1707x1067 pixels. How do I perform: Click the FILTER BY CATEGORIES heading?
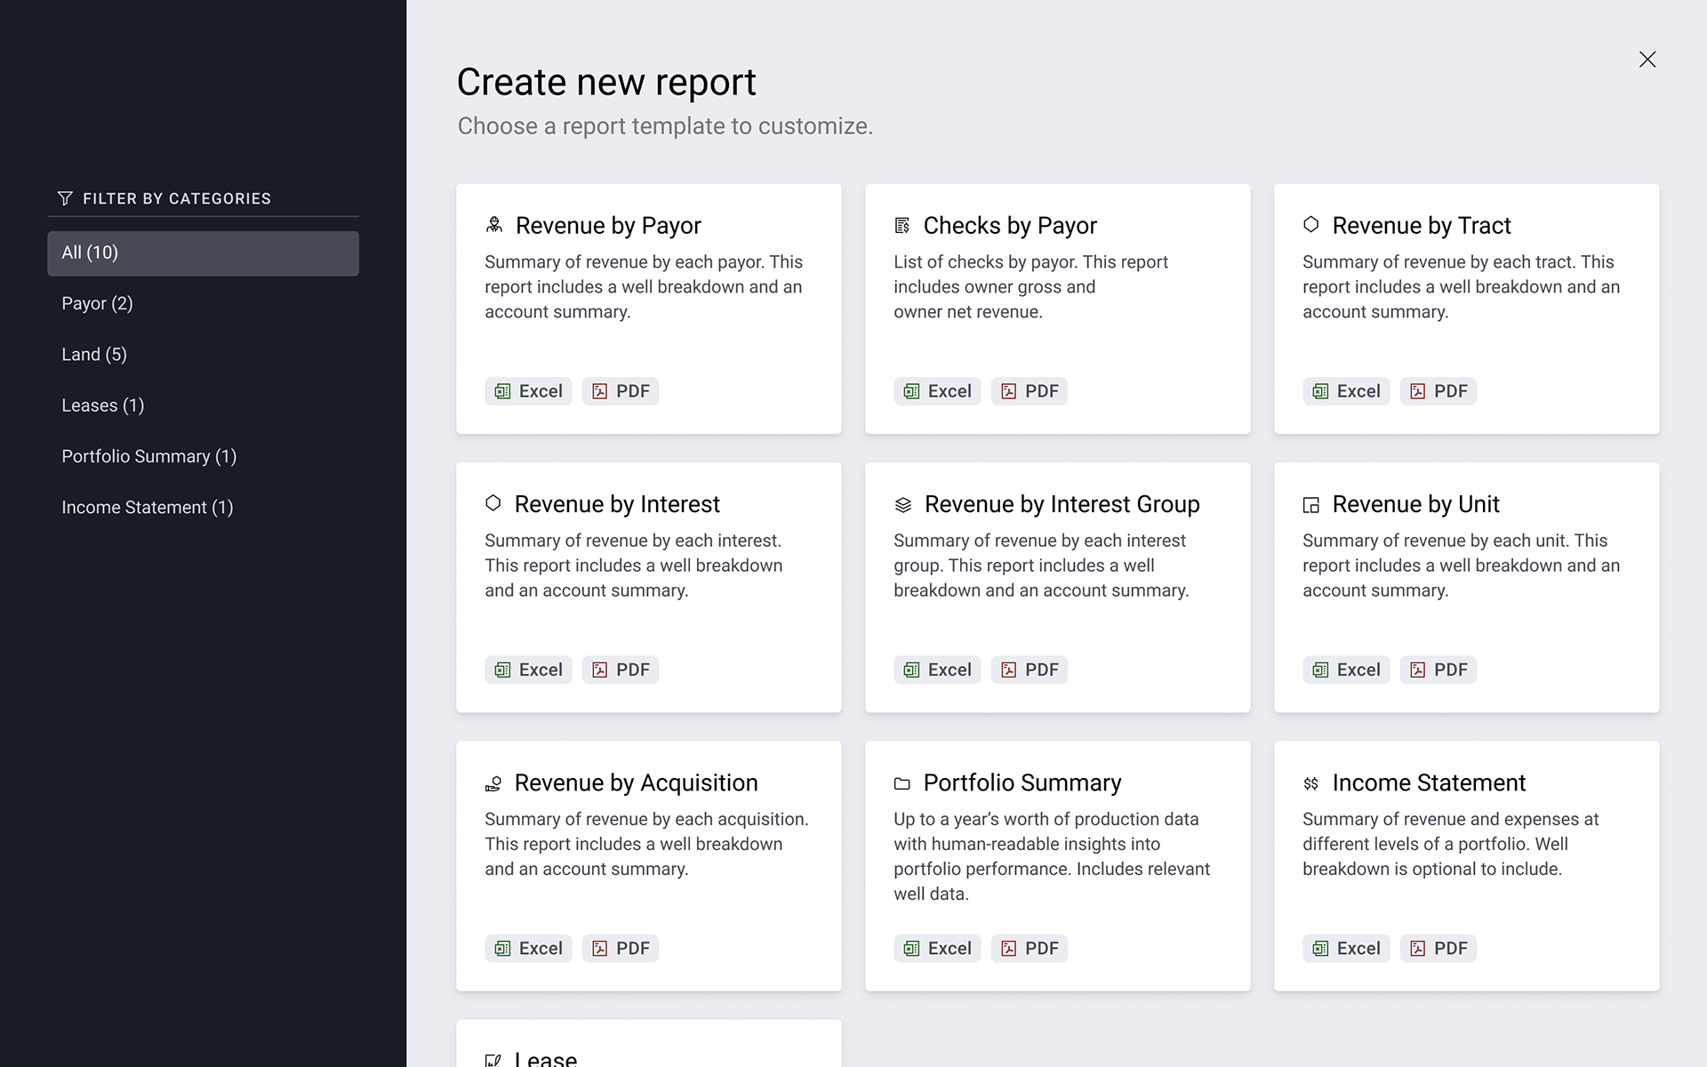click(177, 199)
